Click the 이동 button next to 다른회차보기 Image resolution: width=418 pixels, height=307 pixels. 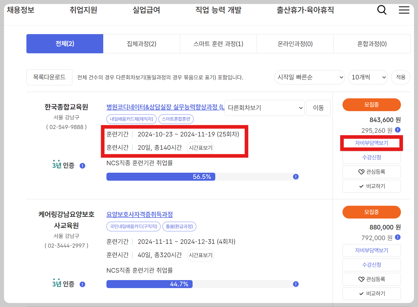click(x=318, y=108)
